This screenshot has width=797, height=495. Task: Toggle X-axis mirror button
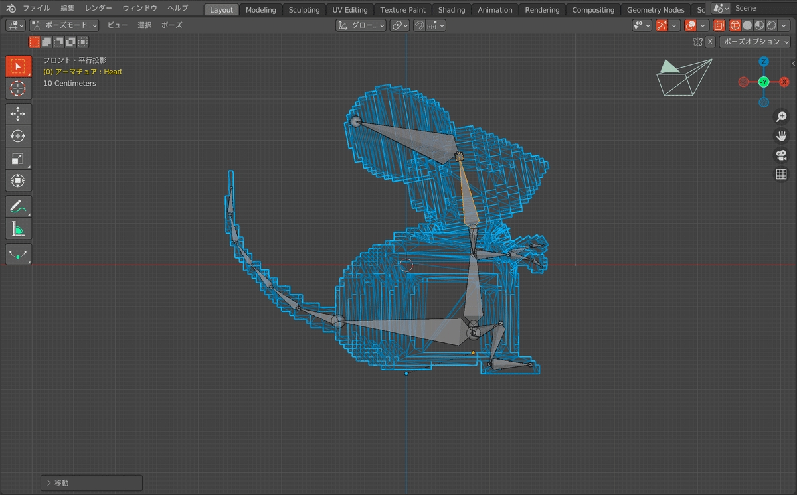[x=710, y=42]
